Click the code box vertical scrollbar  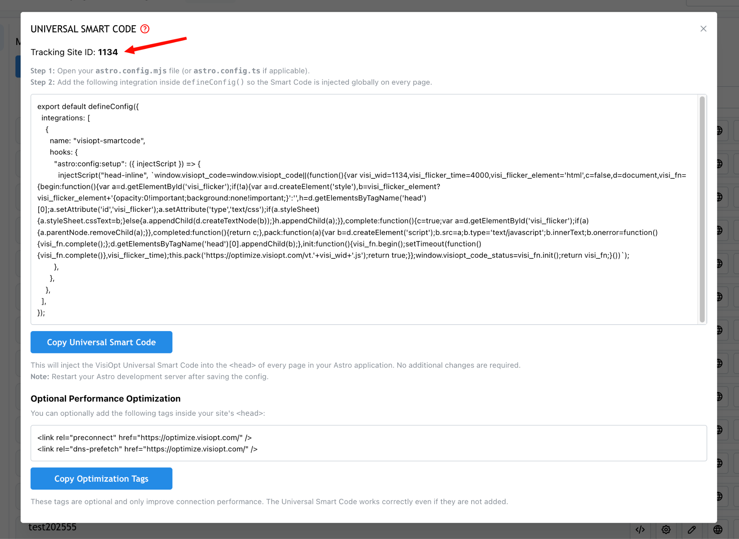(702, 209)
